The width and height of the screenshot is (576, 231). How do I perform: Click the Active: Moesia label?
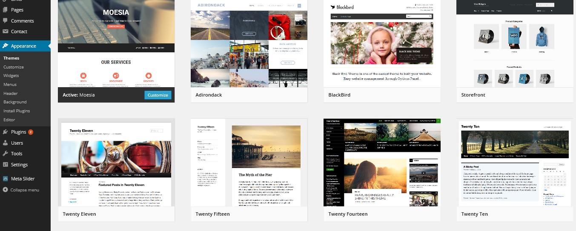coord(79,95)
